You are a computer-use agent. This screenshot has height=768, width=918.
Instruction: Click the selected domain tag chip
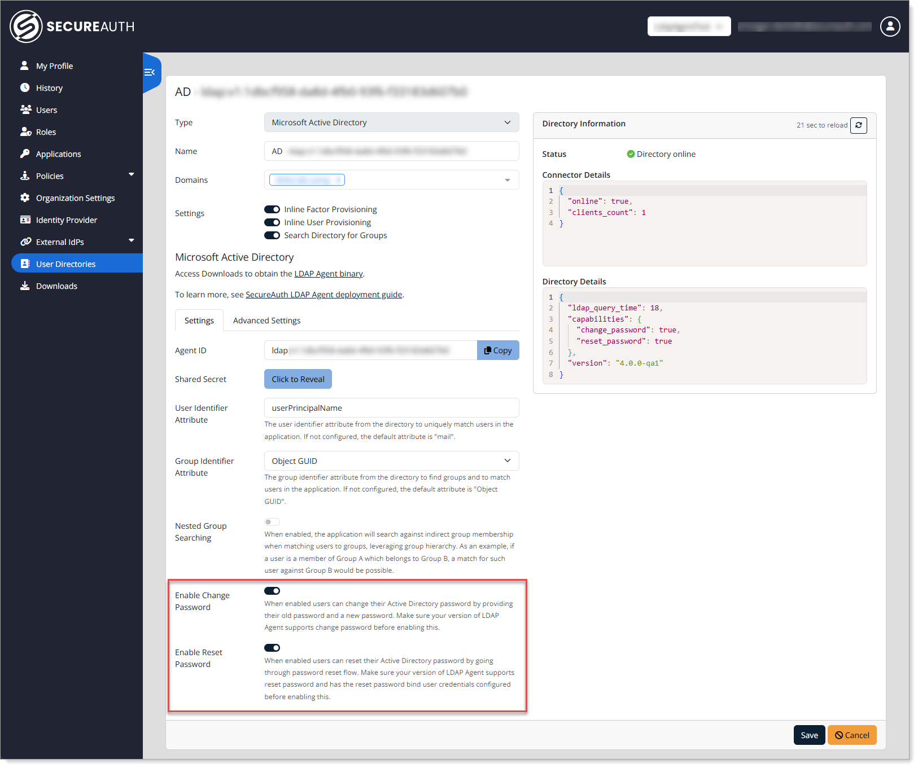tap(307, 180)
